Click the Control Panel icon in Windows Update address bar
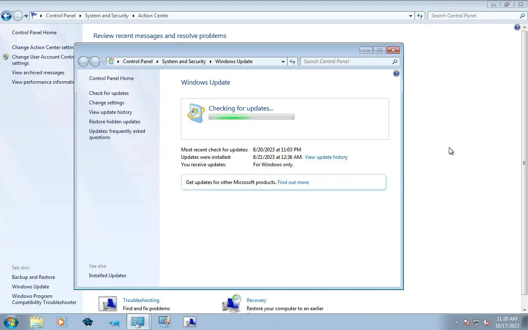Viewport: 528px width, 330px height. [x=111, y=61]
